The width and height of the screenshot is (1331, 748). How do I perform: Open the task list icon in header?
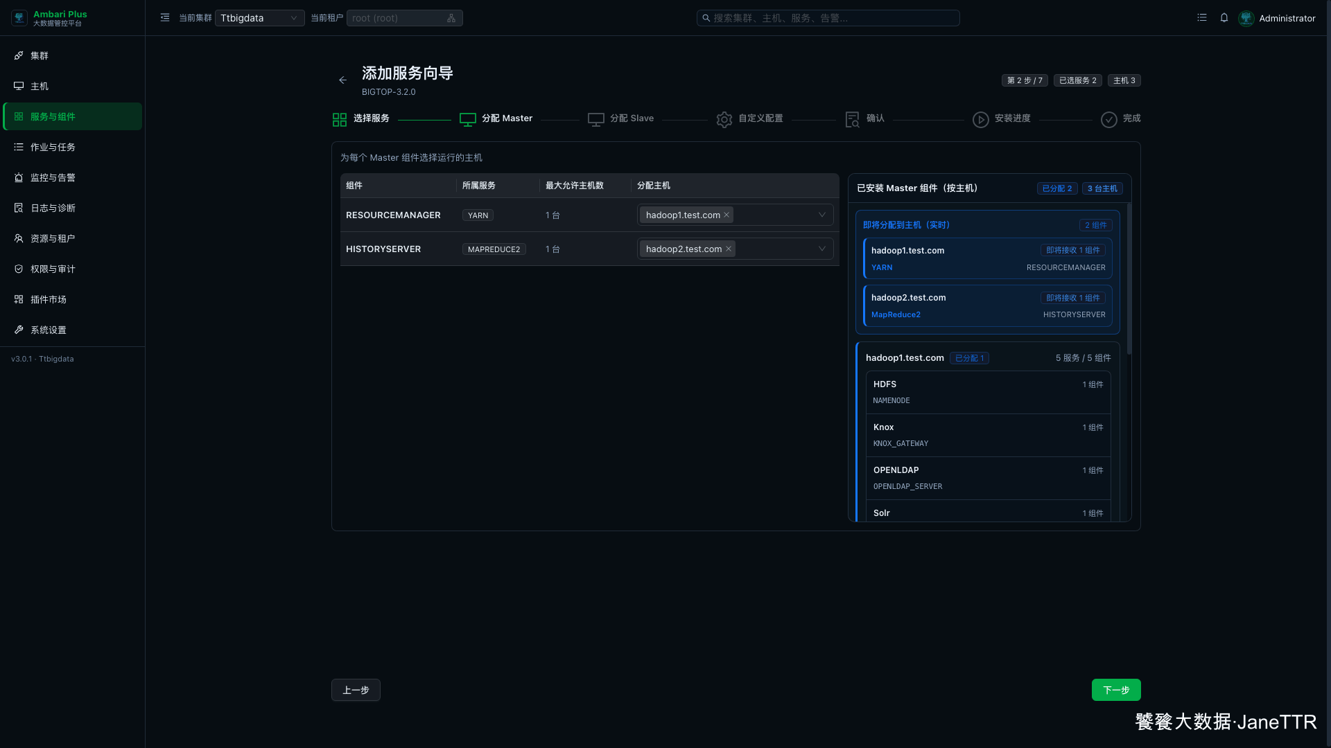coord(1202,18)
